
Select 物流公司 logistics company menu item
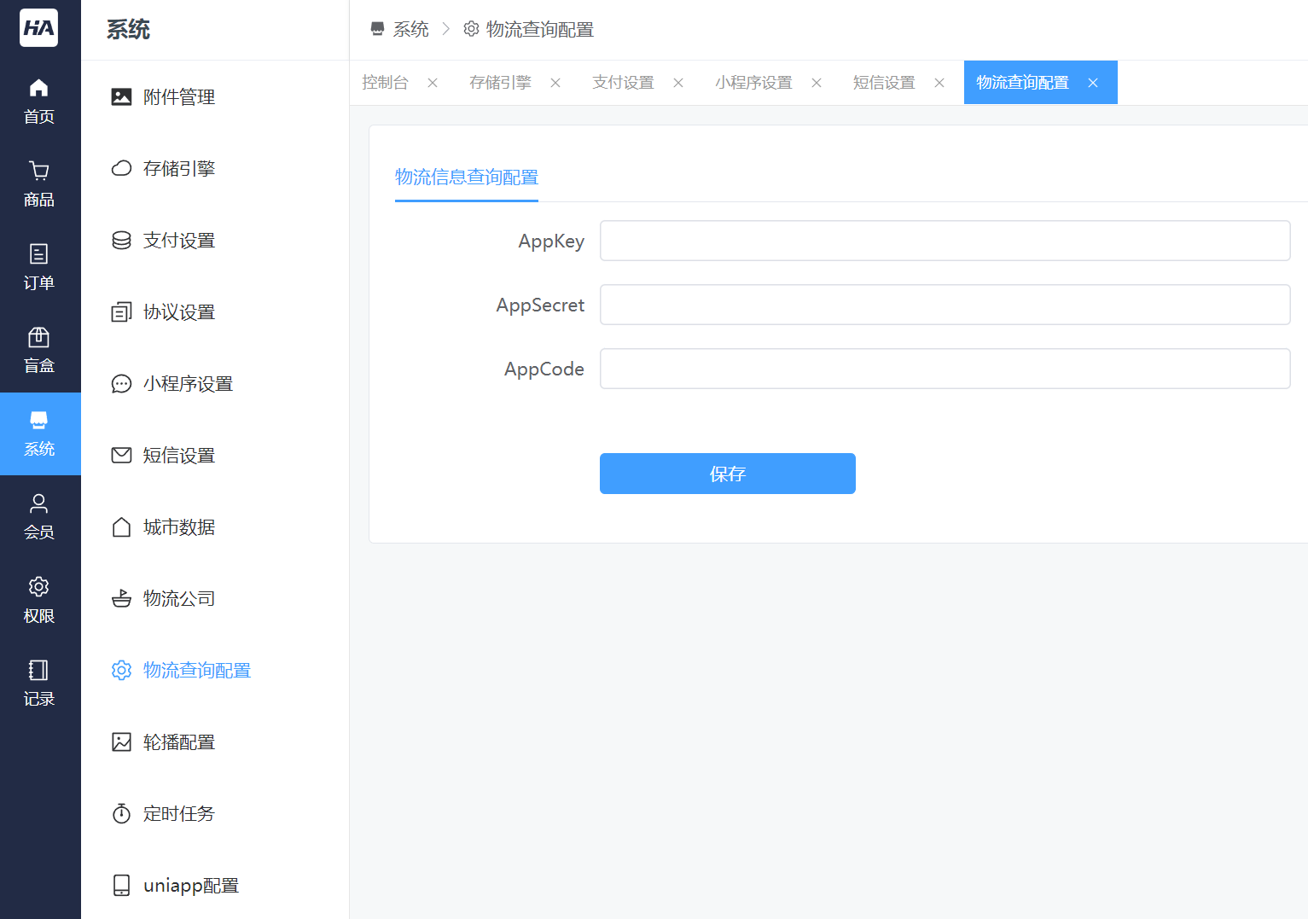click(179, 598)
